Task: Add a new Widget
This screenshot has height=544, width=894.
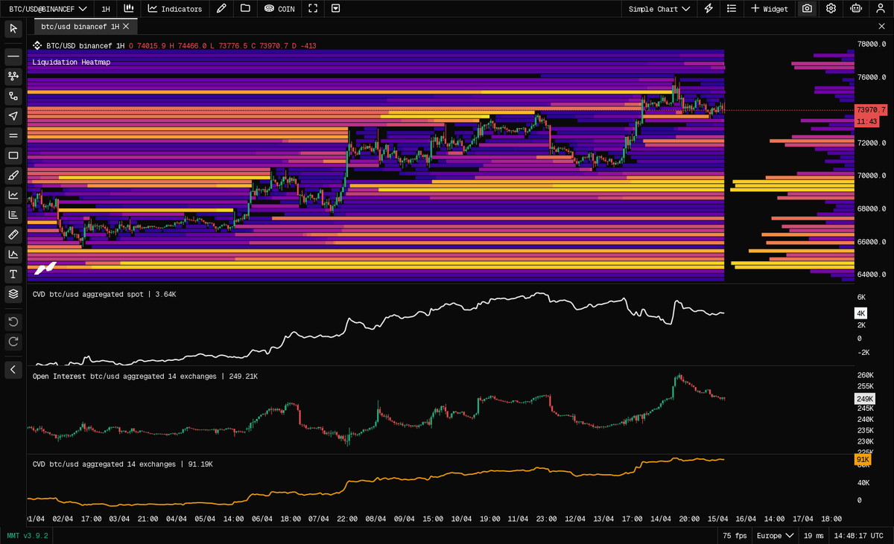Action: tap(769, 9)
